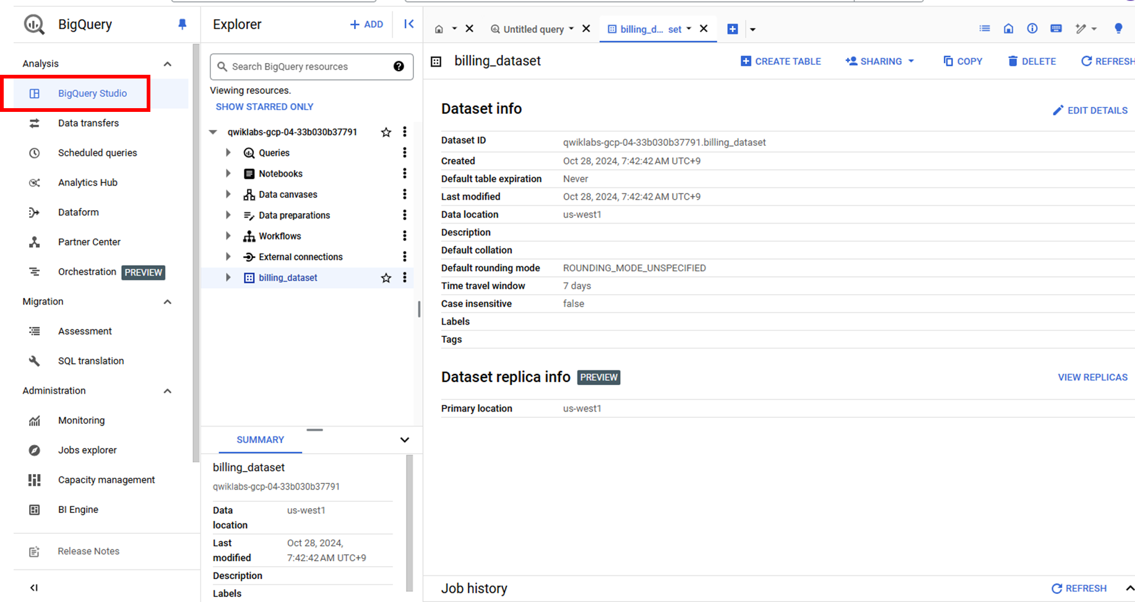Open actions menu for Workflows
The height and width of the screenshot is (602, 1135).
point(405,236)
